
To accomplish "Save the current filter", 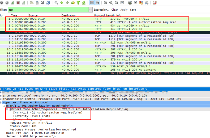I will tap(133, 10).
